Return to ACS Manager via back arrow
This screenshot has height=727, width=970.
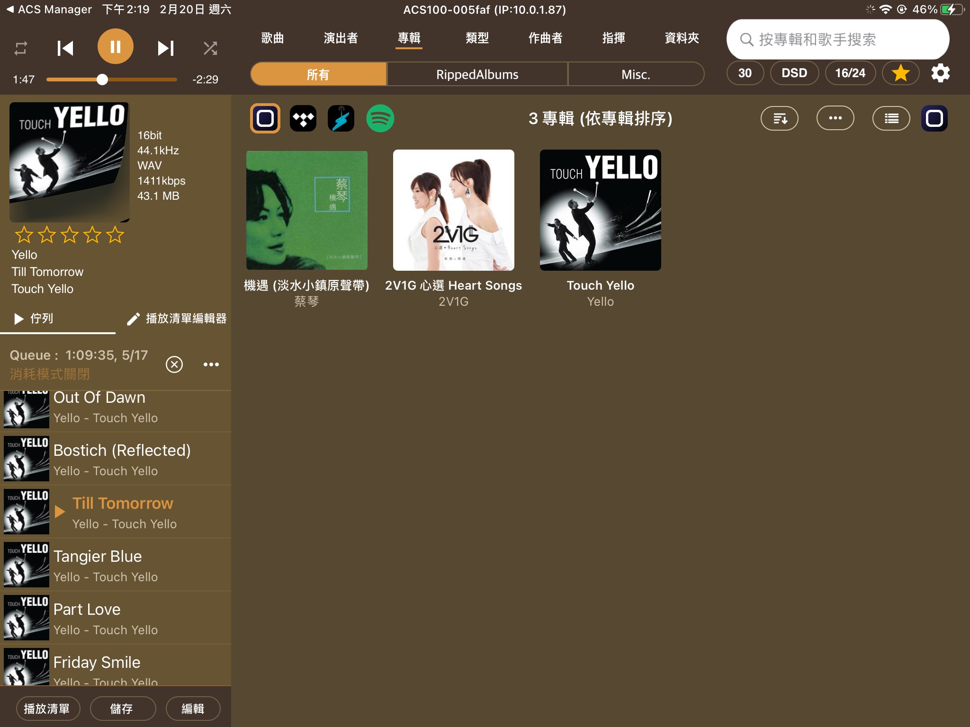point(49,9)
